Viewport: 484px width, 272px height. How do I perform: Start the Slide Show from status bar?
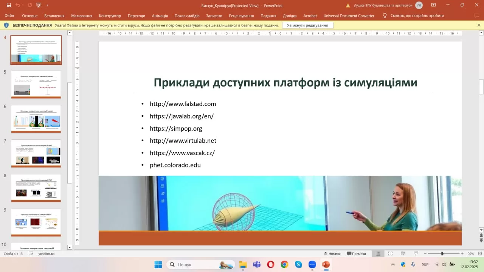pos(416,253)
